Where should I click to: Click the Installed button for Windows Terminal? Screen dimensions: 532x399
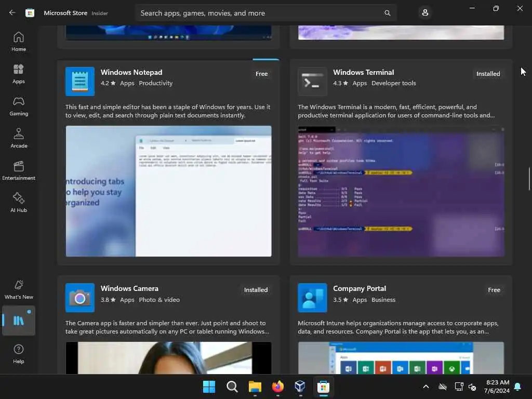point(488,74)
